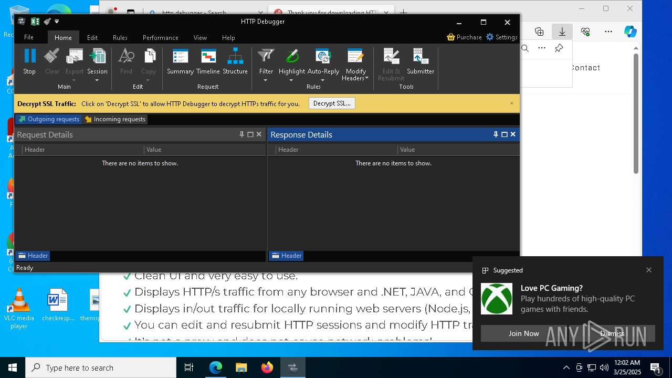Image resolution: width=672 pixels, height=378 pixels.
Task: Maximize the Request Details panel
Action: [x=250, y=134]
